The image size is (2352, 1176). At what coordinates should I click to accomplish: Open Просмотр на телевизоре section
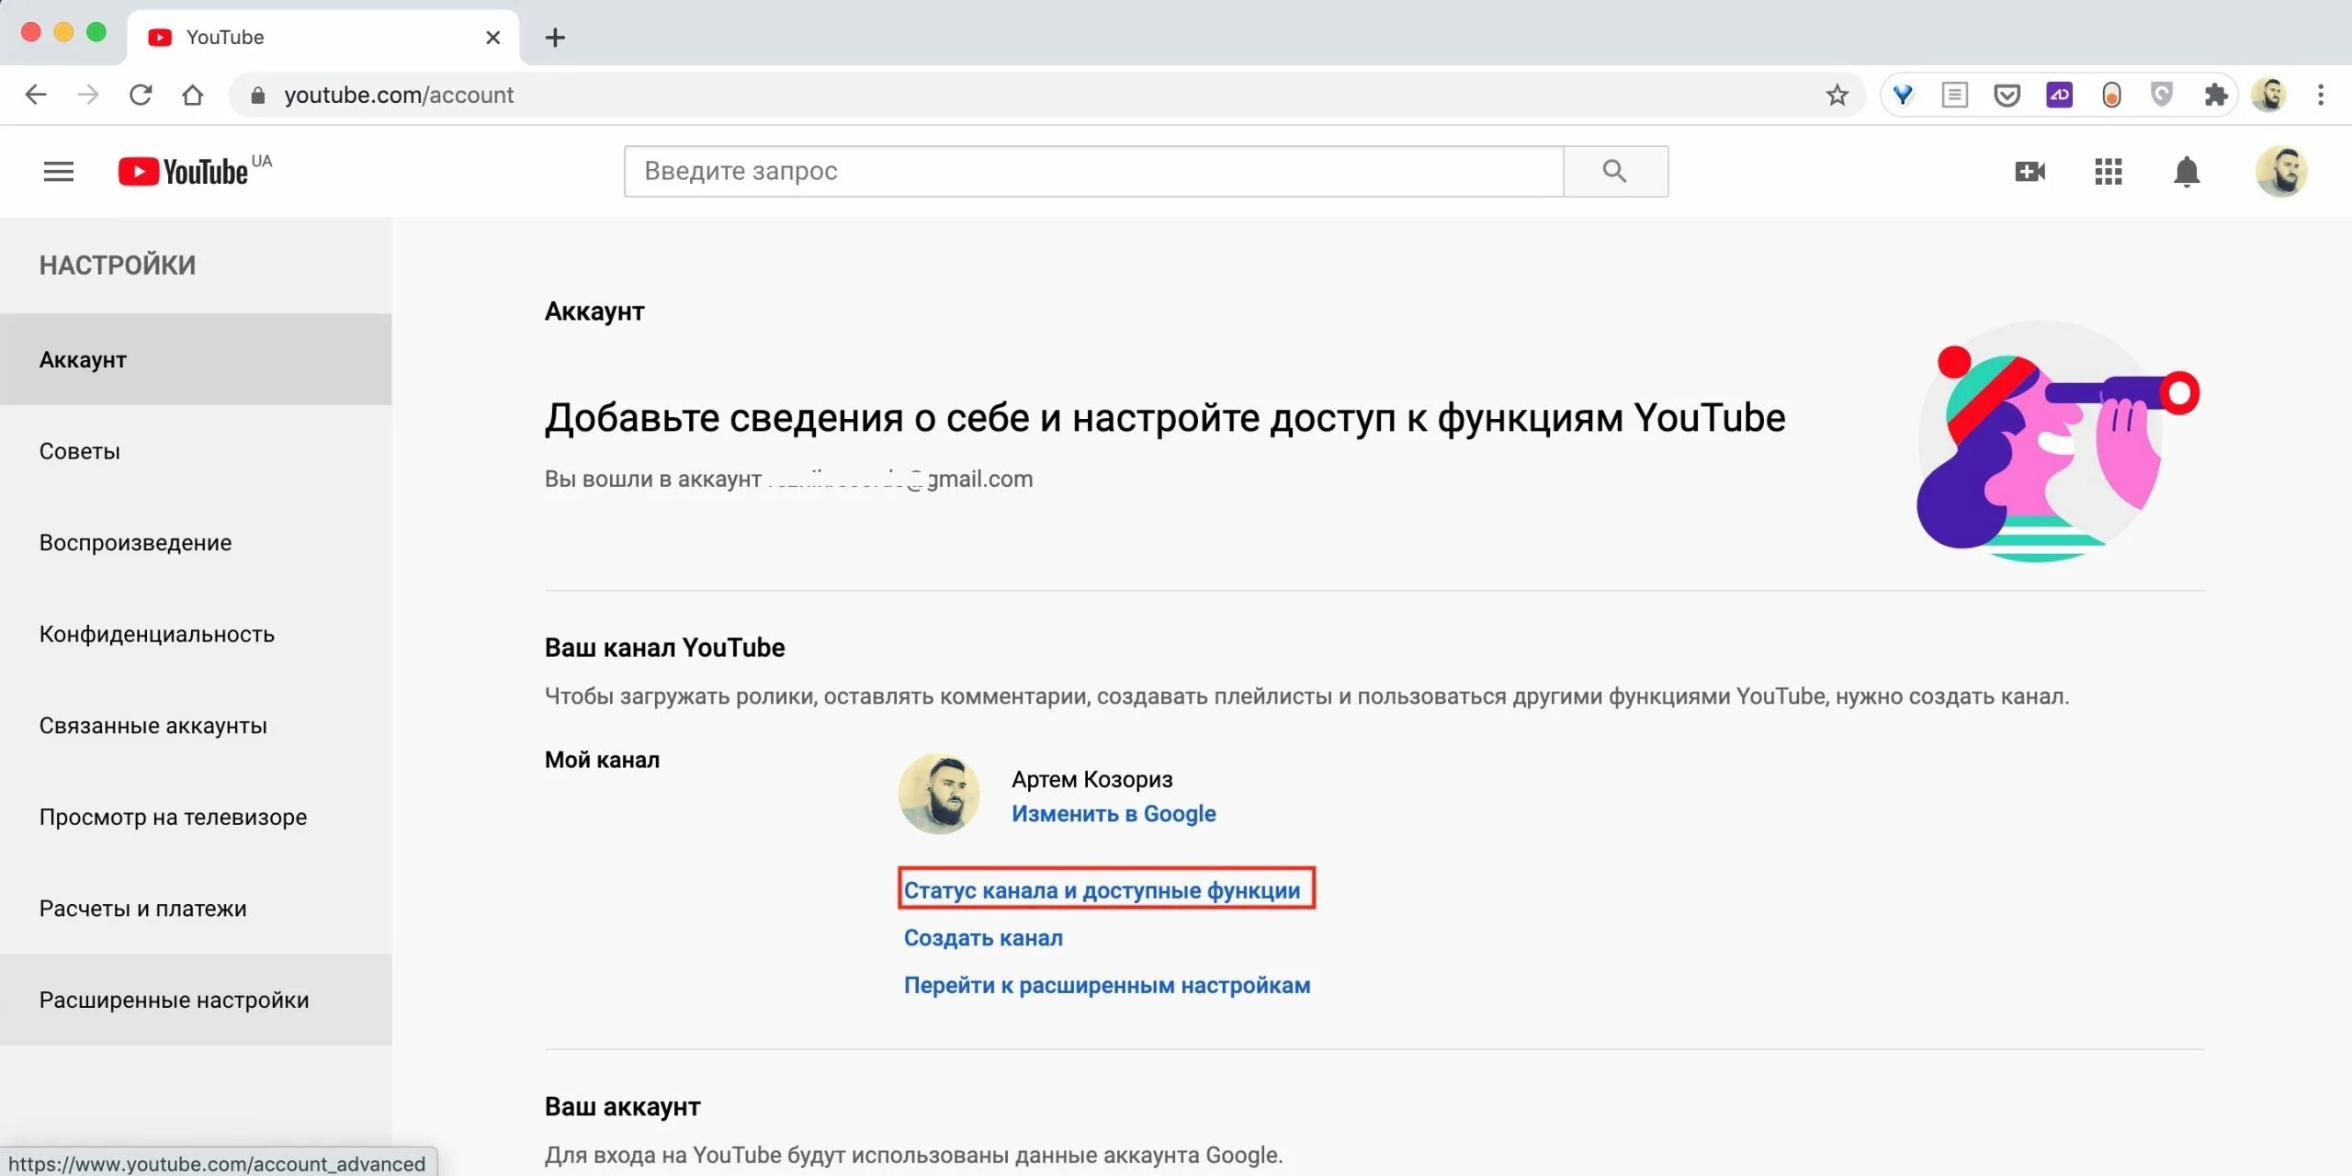coord(196,817)
